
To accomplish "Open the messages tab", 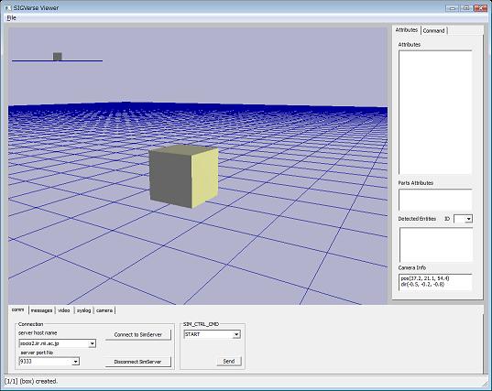I will click(42, 310).
